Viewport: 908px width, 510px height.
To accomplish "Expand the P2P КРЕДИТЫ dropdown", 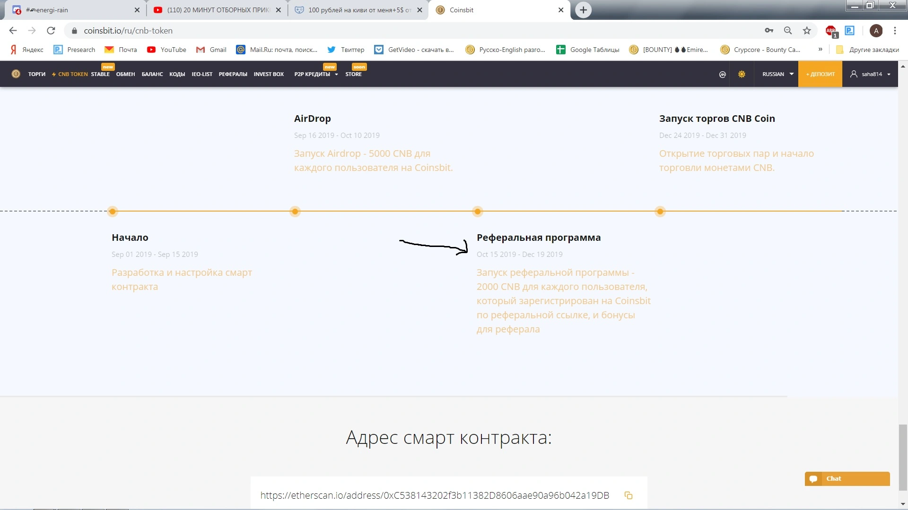I will 316,74.
